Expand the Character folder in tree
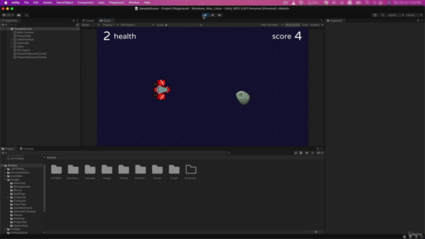This screenshot has width=425, height=239. (x=8, y=197)
